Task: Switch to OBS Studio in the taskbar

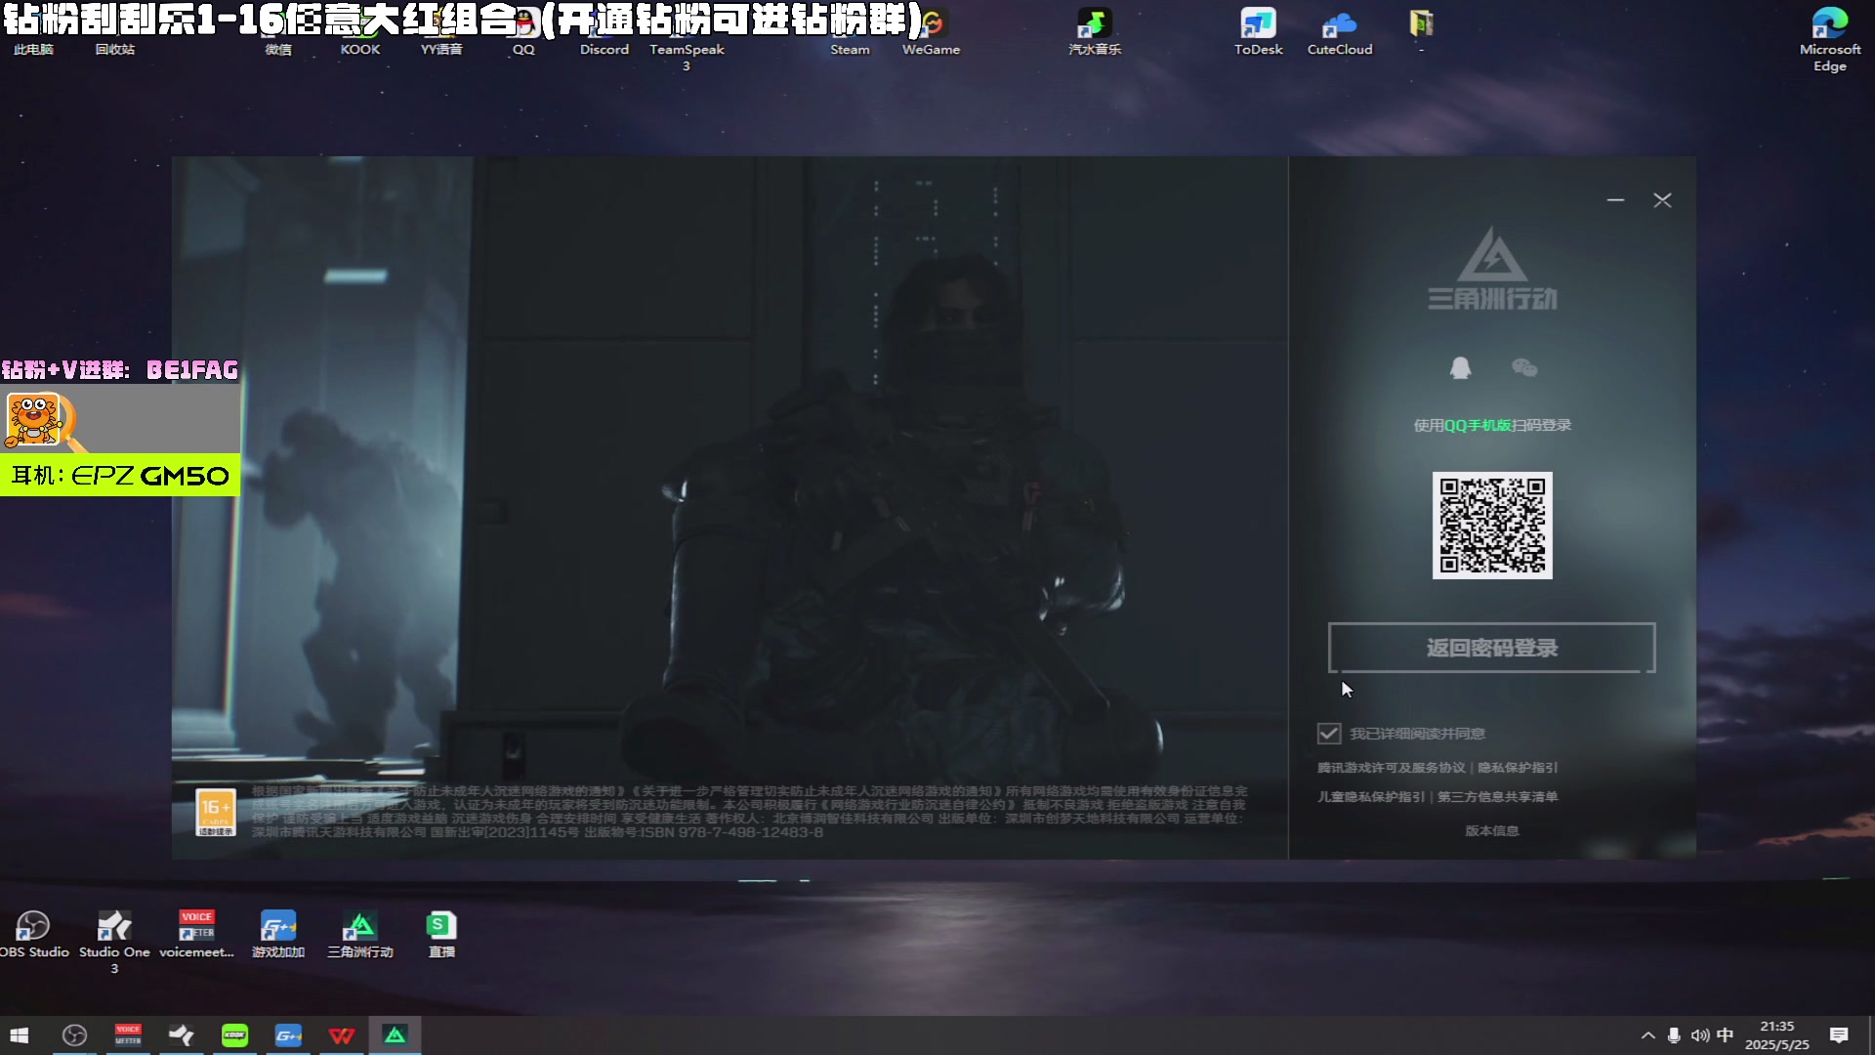Action: 74,1035
